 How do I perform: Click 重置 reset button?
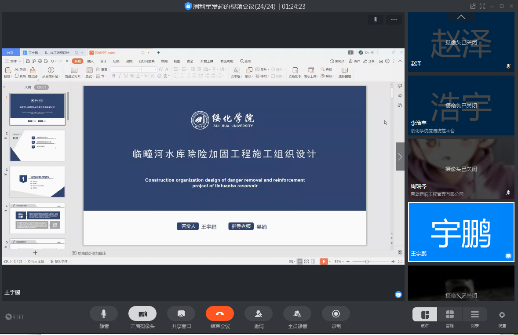102,70
